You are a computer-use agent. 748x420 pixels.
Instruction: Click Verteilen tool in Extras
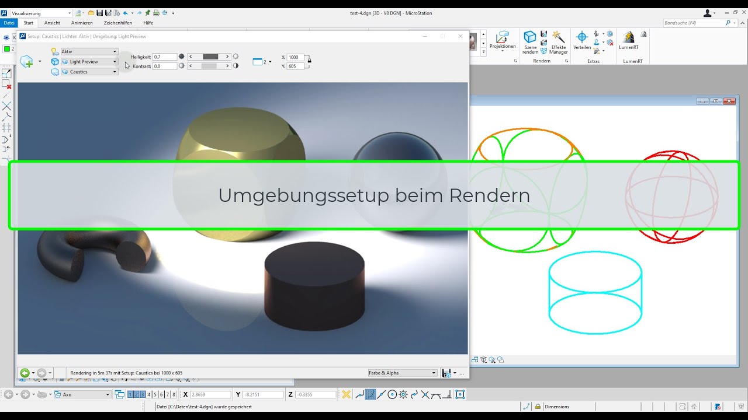582,41
